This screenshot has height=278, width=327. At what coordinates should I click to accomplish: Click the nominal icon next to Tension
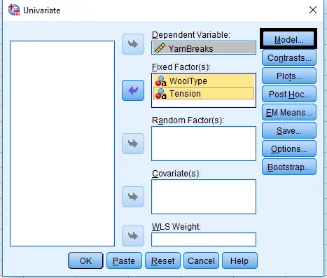161,94
